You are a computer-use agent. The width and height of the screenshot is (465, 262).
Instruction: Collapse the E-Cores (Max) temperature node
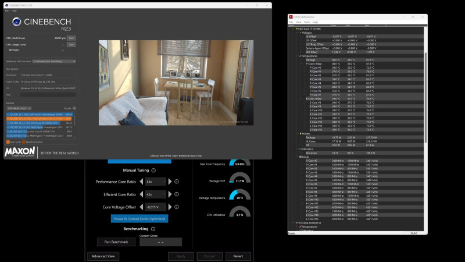(x=302, y=98)
